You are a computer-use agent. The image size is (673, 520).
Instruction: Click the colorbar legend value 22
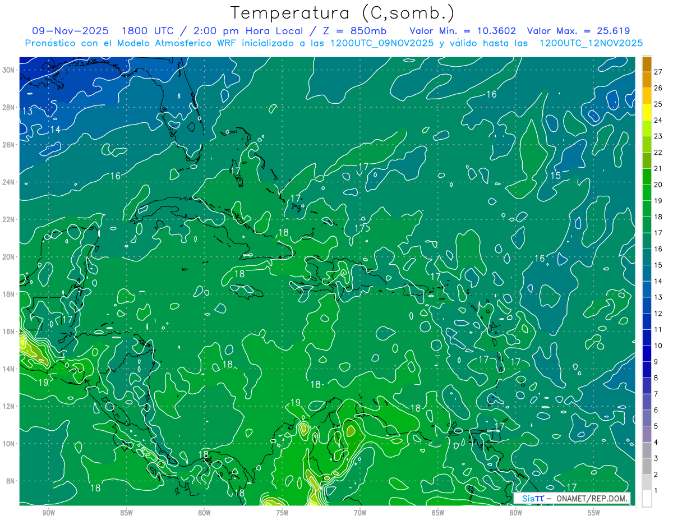[x=658, y=153]
